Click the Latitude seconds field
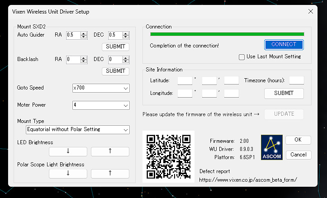 pos(232,80)
